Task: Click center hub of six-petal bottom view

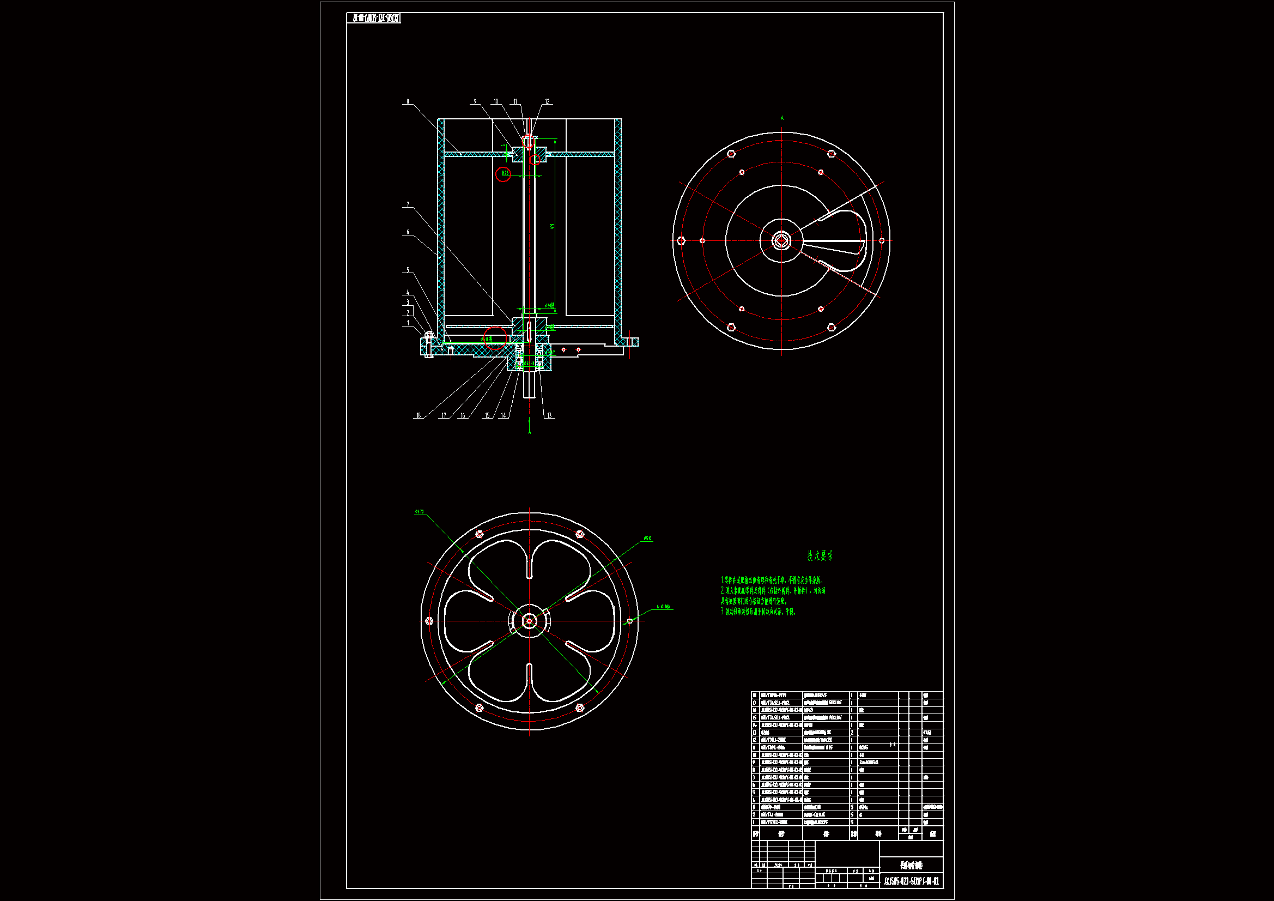Action: [x=529, y=621]
